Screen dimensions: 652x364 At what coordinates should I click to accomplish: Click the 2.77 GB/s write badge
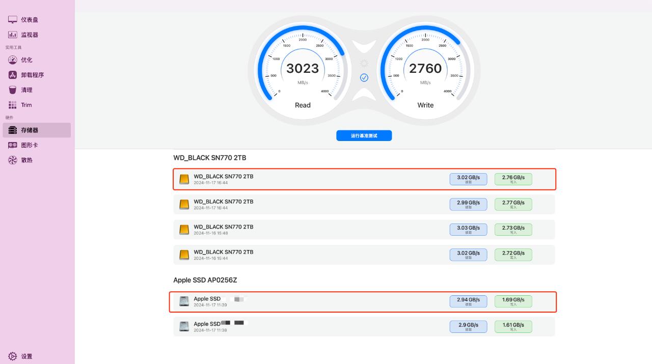513,204
